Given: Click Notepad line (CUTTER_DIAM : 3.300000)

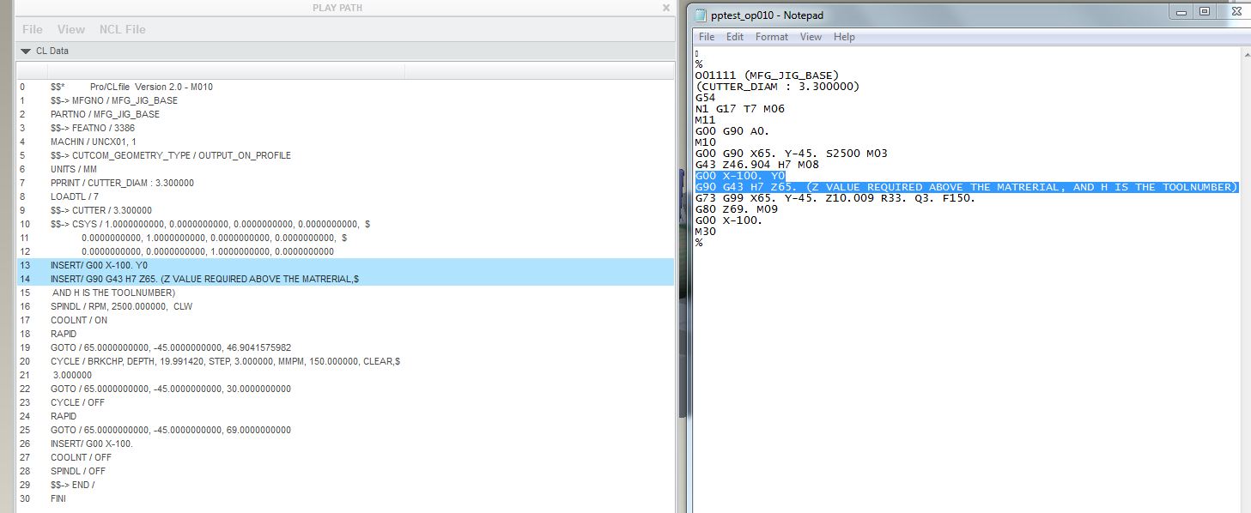Looking at the screenshot, I should point(777,87).
